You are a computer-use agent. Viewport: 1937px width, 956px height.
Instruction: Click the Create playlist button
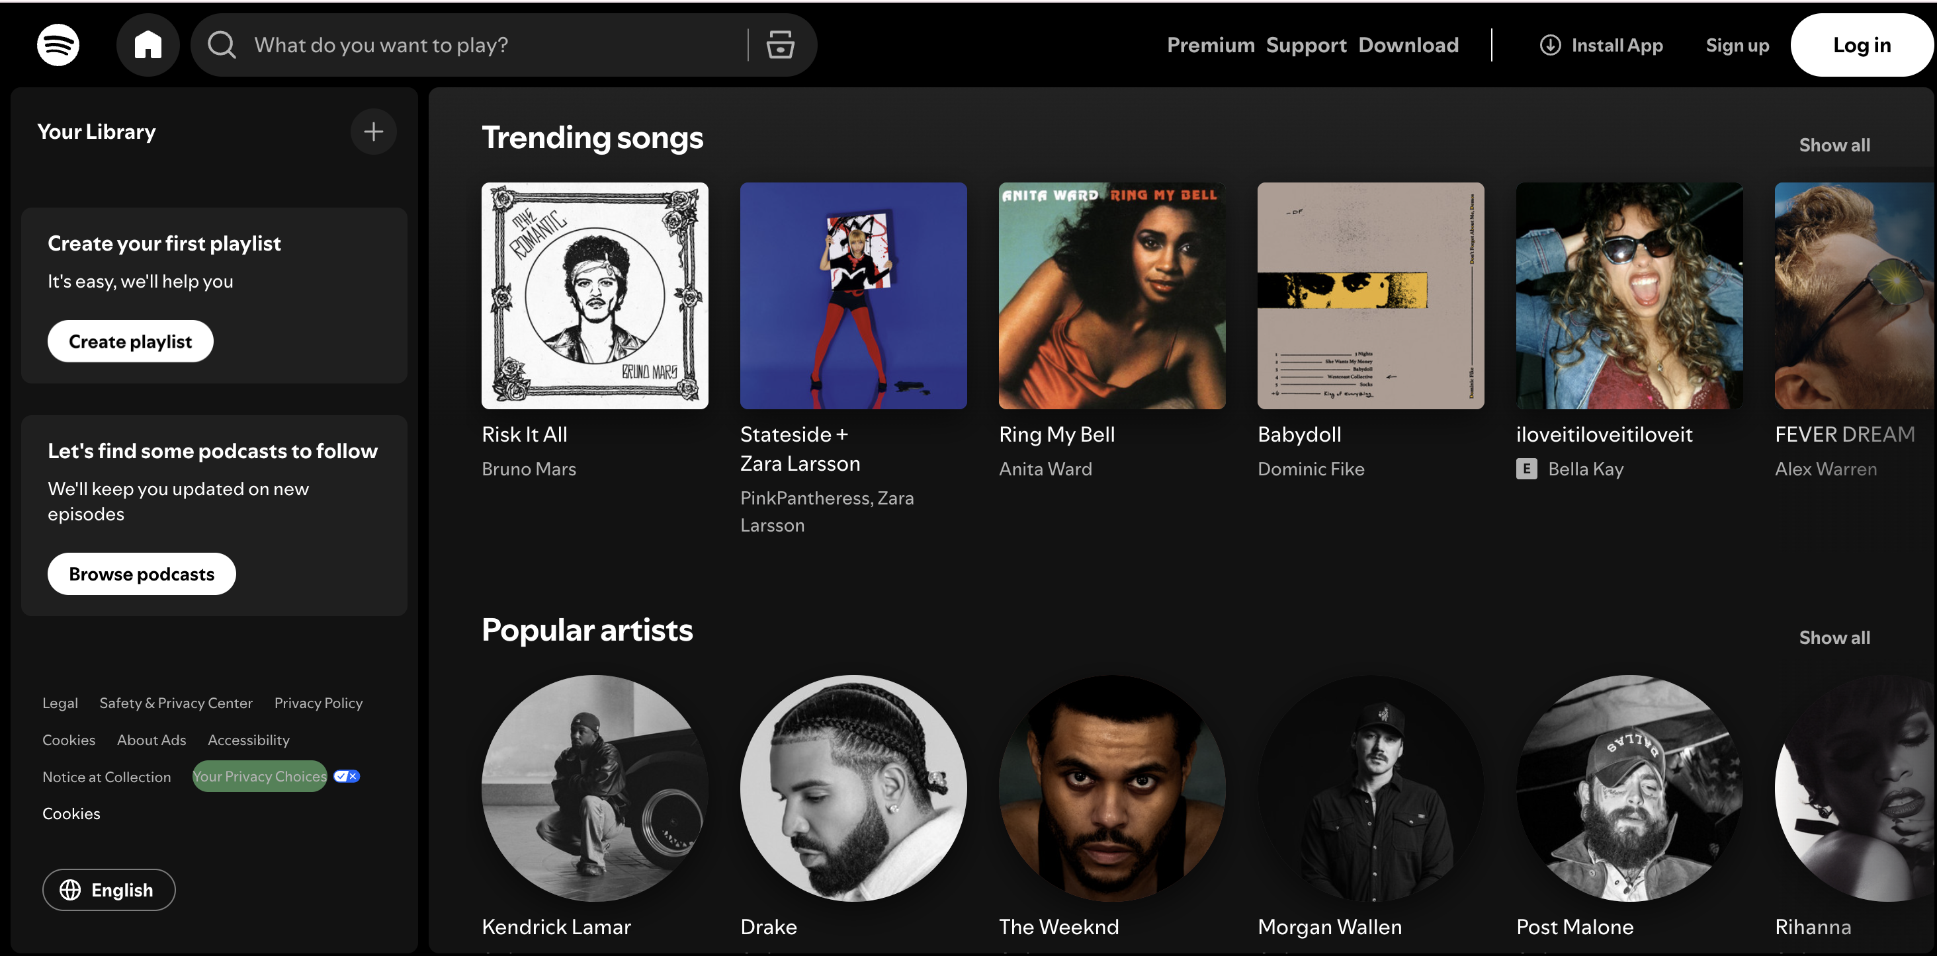130,340
